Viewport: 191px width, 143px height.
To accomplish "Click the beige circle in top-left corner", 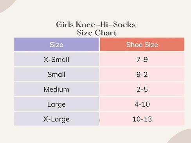I will 5,4.
